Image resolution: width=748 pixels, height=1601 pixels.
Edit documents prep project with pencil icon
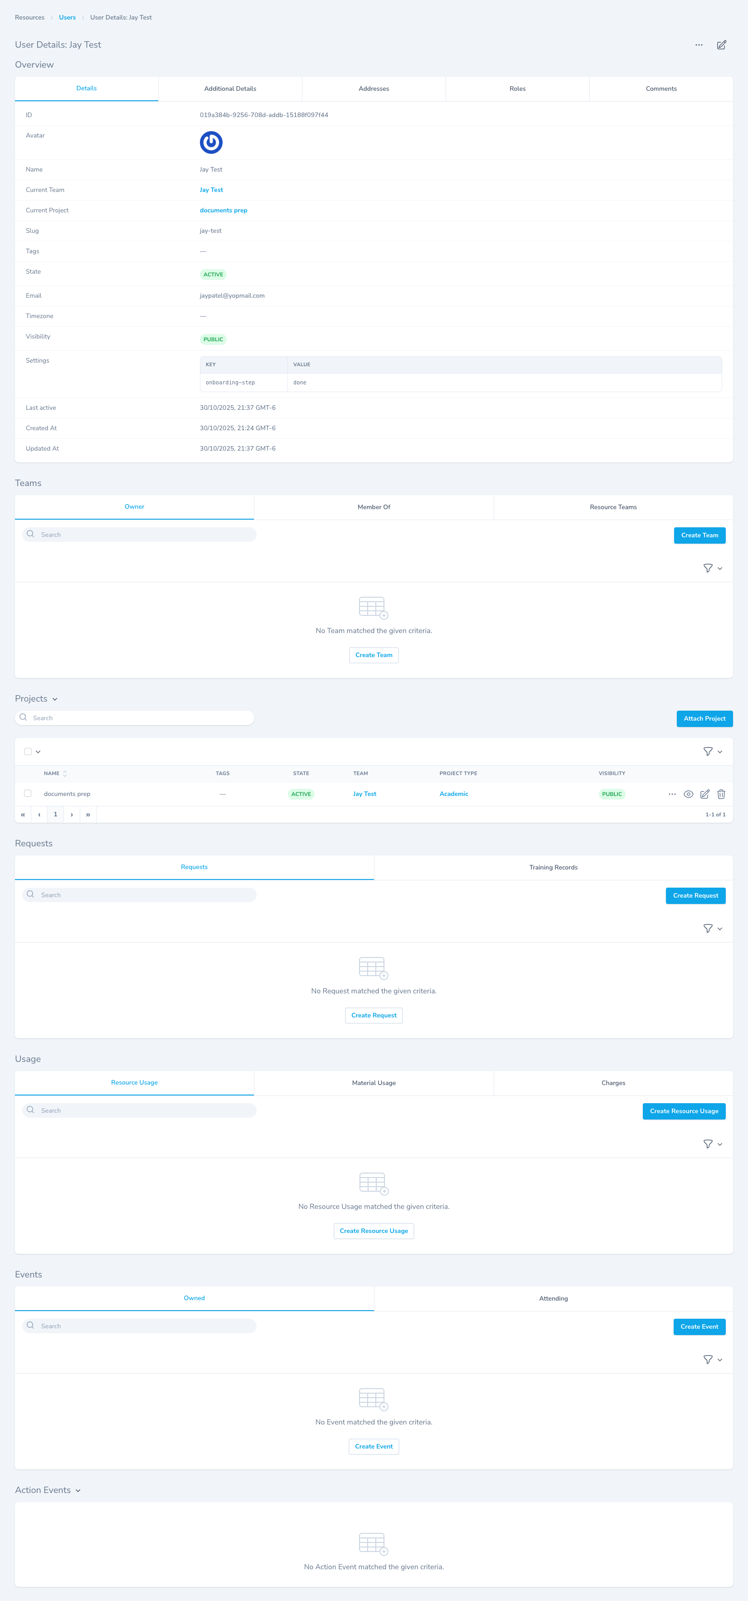tap(704, 794)
